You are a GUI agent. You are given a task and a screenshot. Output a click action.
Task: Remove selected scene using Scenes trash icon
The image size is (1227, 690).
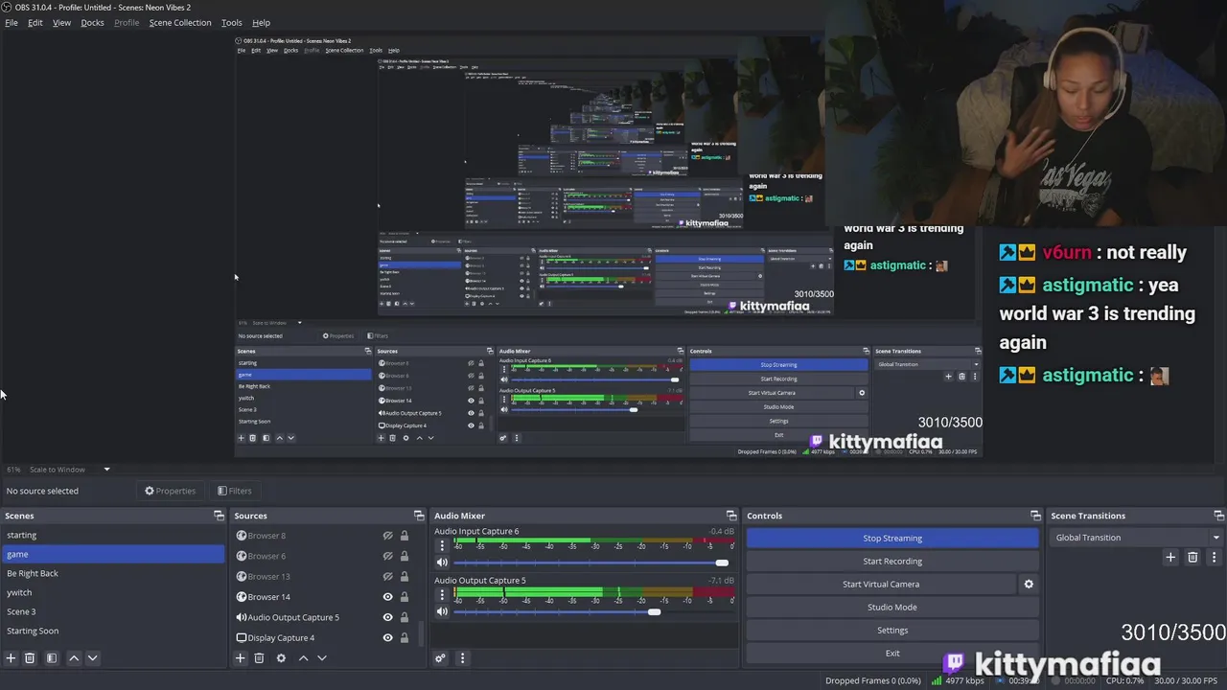click(x=30, y=658)
